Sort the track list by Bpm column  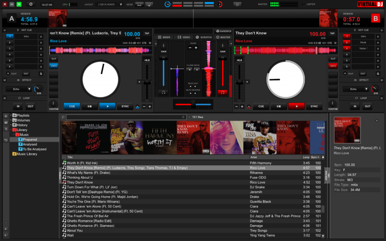point(315,157)
